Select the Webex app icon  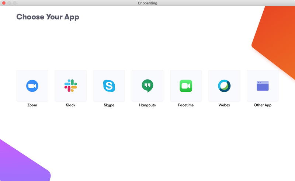point(224,86)
